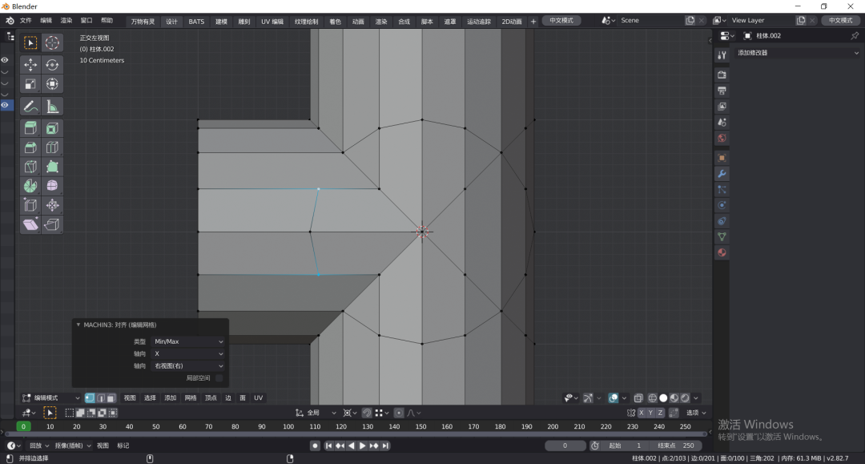This screenshot has height=464, width=865.
Task: Select the Move tool in the toolbar
Action: pos(30,65)
